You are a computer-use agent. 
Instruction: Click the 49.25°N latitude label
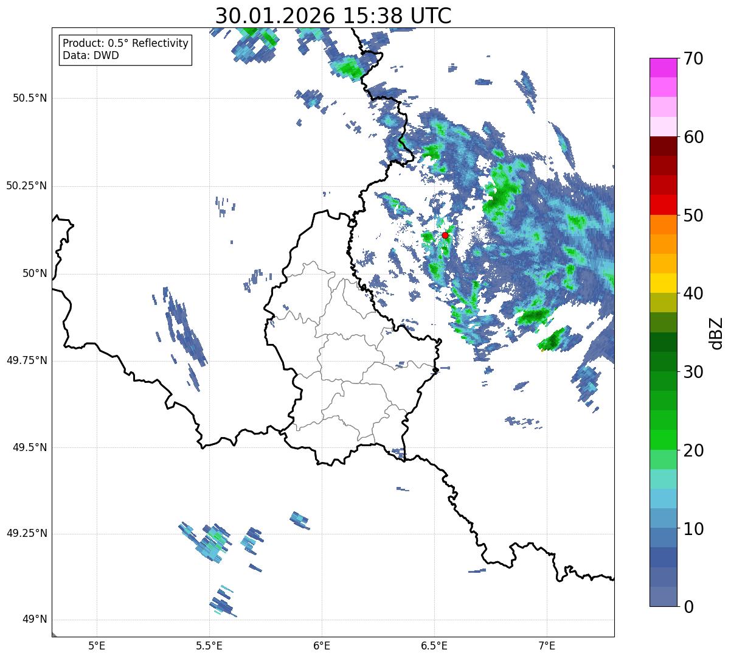point(27,533)
